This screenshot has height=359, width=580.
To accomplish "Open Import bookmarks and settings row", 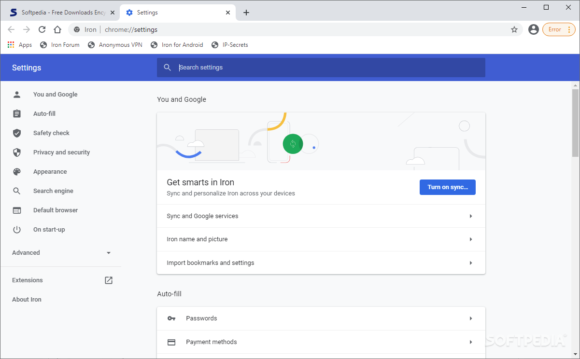I will coord(321,263).
